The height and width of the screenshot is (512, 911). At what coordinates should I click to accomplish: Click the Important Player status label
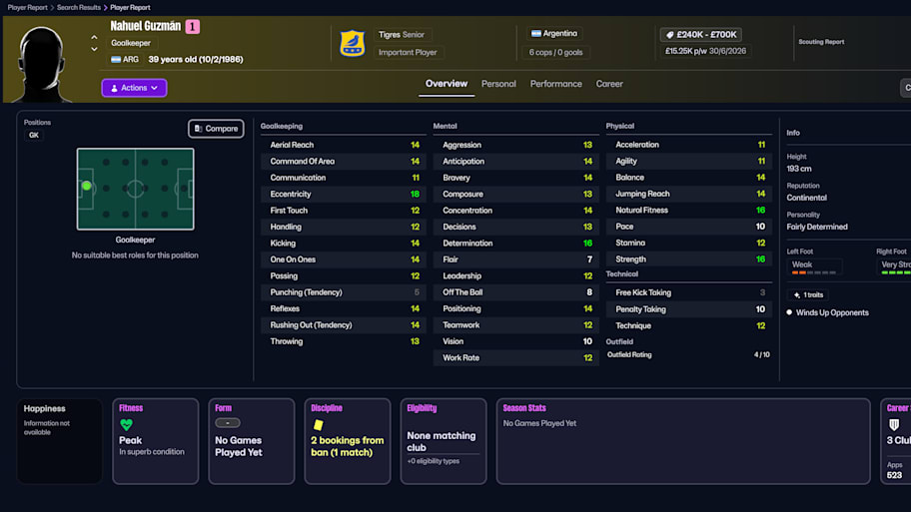point(408,52)
